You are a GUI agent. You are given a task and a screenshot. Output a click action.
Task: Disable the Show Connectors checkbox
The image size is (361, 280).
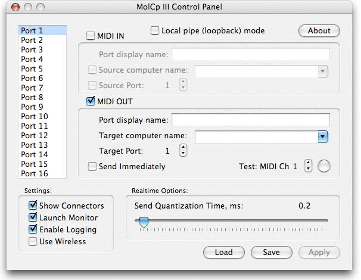click(33, 206)
